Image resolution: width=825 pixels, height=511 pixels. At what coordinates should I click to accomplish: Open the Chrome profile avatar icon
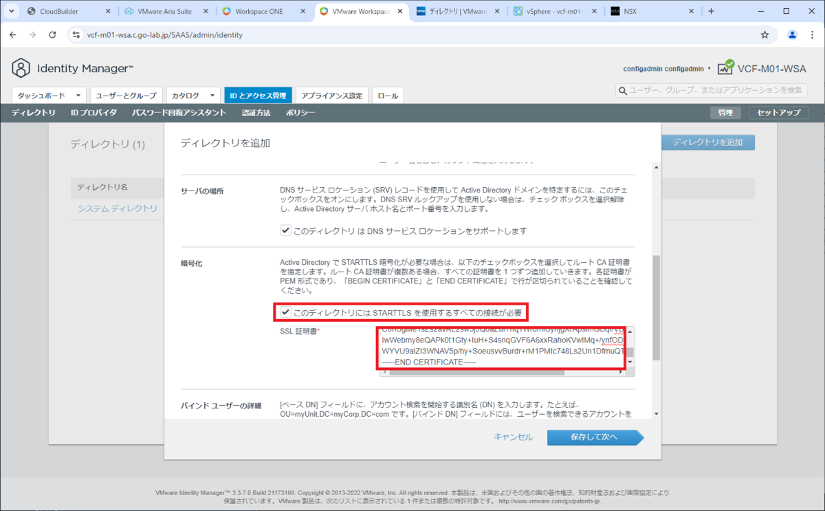792,34
